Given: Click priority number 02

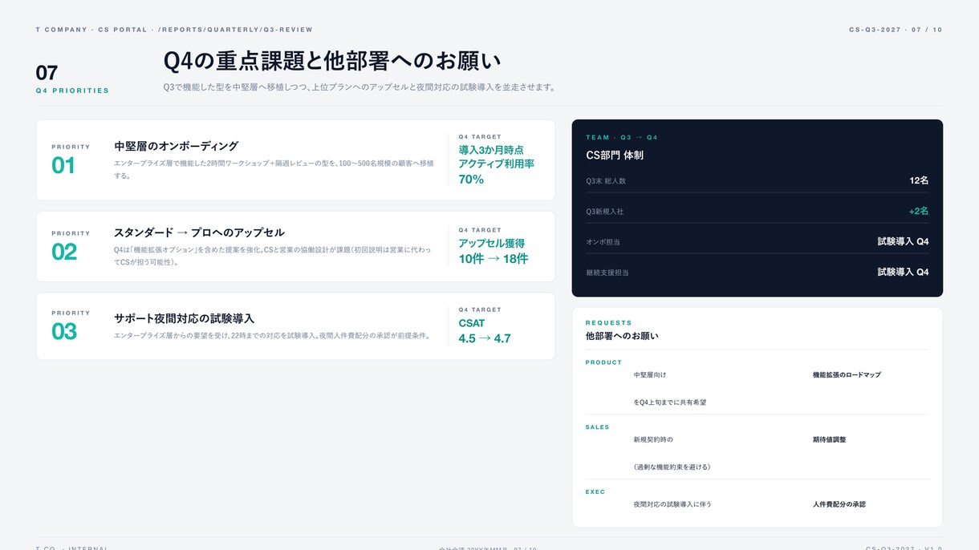Looking at the screenshot, I should coord(64,252).
